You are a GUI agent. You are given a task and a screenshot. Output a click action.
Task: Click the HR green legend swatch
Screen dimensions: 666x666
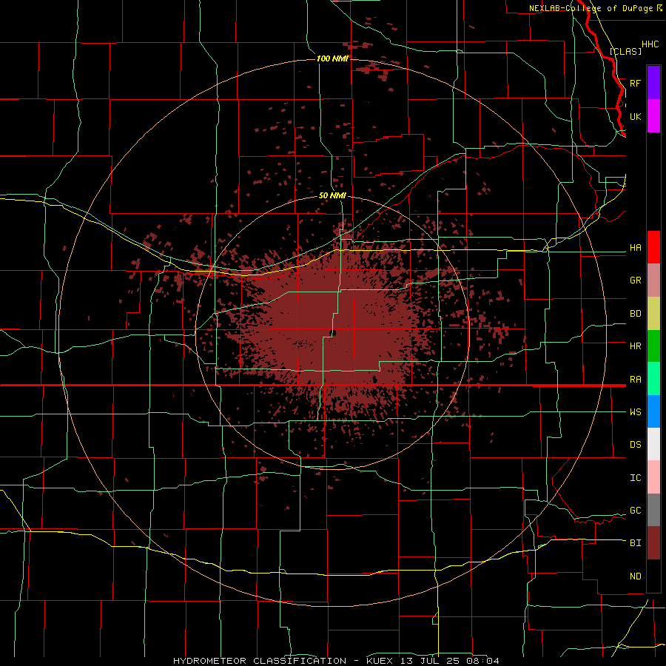point(653,346)
